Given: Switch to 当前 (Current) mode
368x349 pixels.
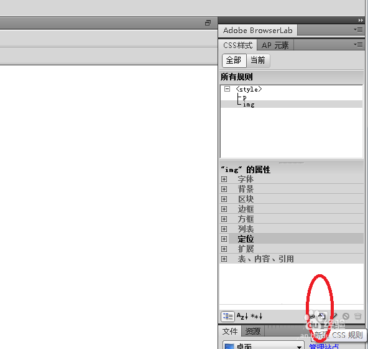Looking at the screenshot, I should coord(258,60).
